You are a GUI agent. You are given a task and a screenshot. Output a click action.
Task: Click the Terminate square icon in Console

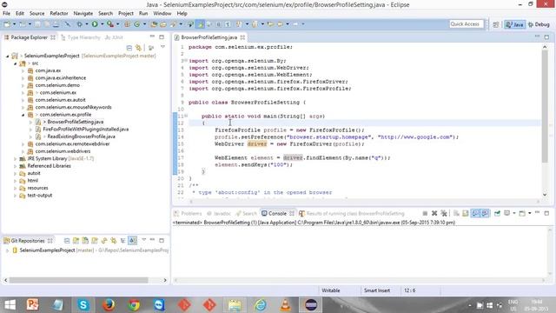click(x=425, y=213)
